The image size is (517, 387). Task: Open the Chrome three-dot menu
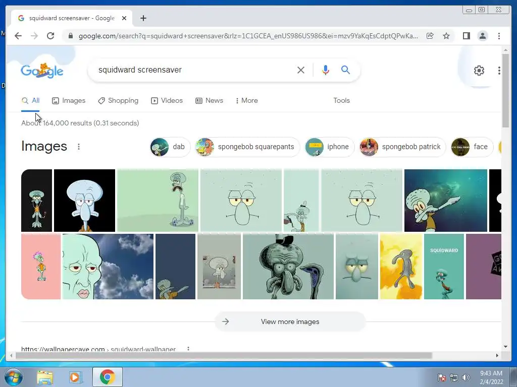[x=499, y=36]
